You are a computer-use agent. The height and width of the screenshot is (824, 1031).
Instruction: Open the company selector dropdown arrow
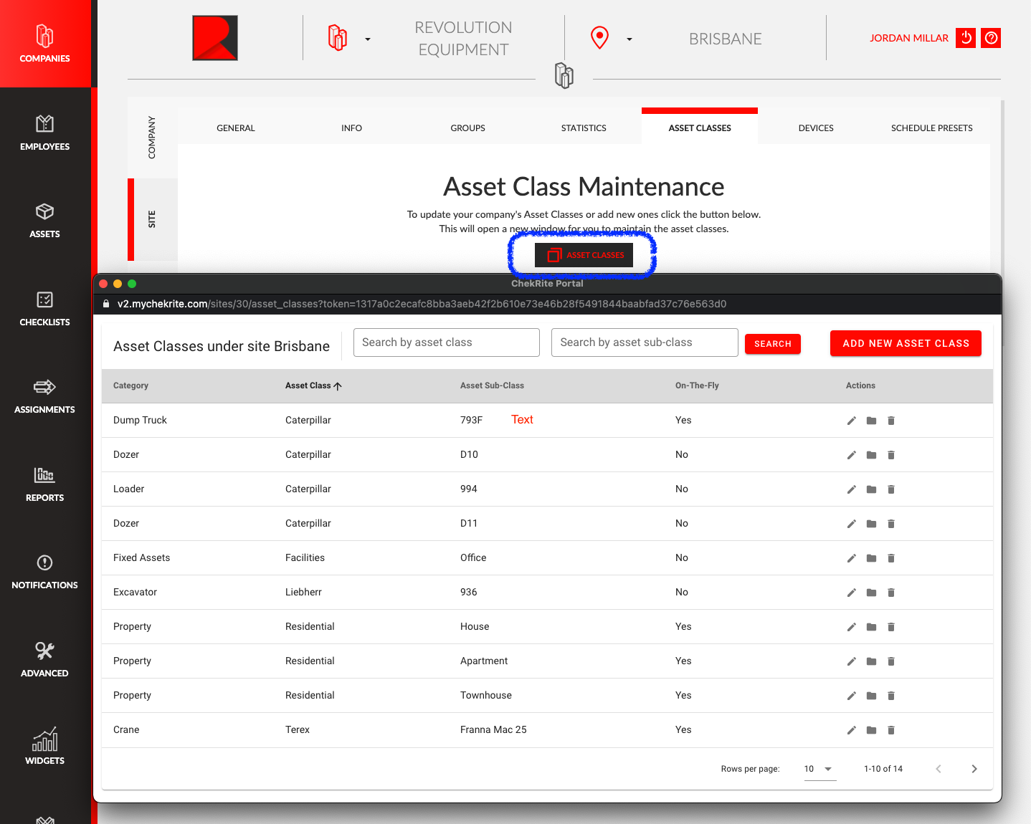point(368,39)
